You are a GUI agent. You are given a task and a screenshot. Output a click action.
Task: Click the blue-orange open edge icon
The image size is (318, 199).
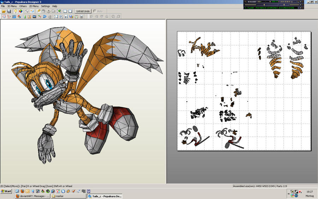(32, 11)
